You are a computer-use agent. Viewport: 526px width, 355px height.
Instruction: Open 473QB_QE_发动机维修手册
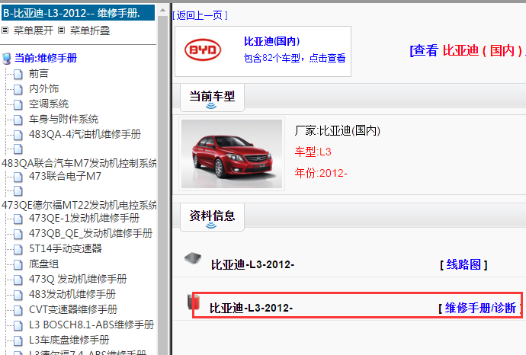(91, 233)
